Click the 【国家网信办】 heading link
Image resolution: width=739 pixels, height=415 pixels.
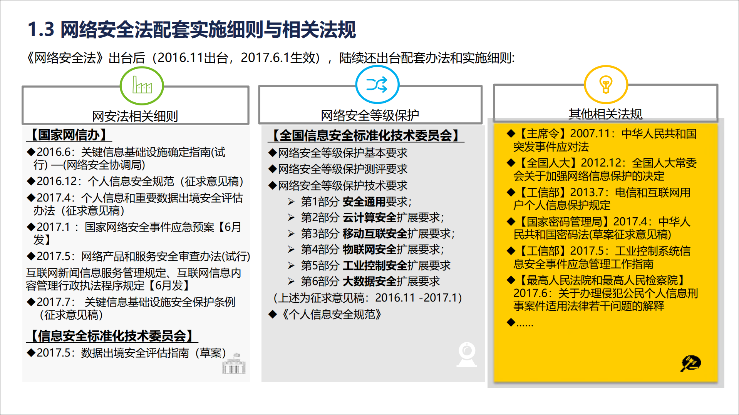[69, 135]
